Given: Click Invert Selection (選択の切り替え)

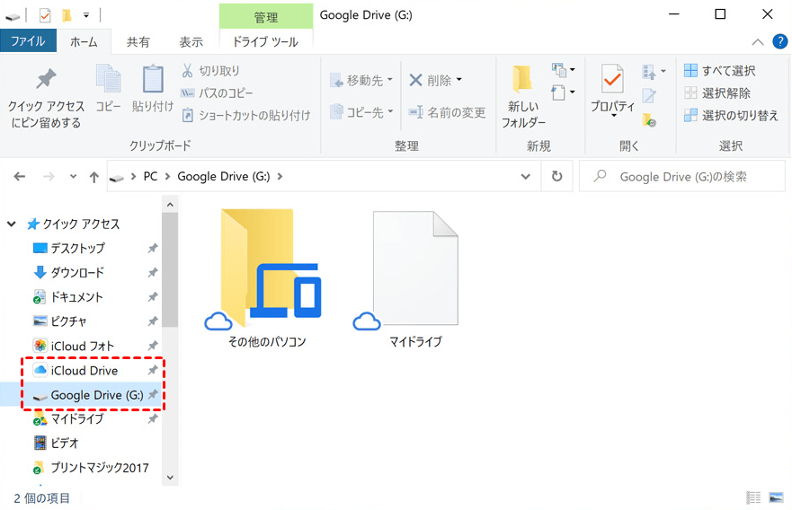Looking at the screenshot, I should pyautogui.click(x=730, y=116).
